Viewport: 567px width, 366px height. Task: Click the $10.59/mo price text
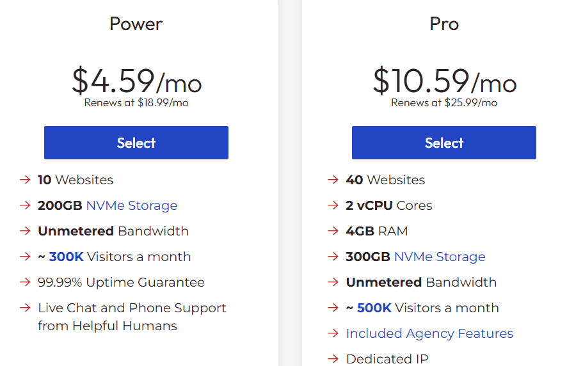point(444,81)
